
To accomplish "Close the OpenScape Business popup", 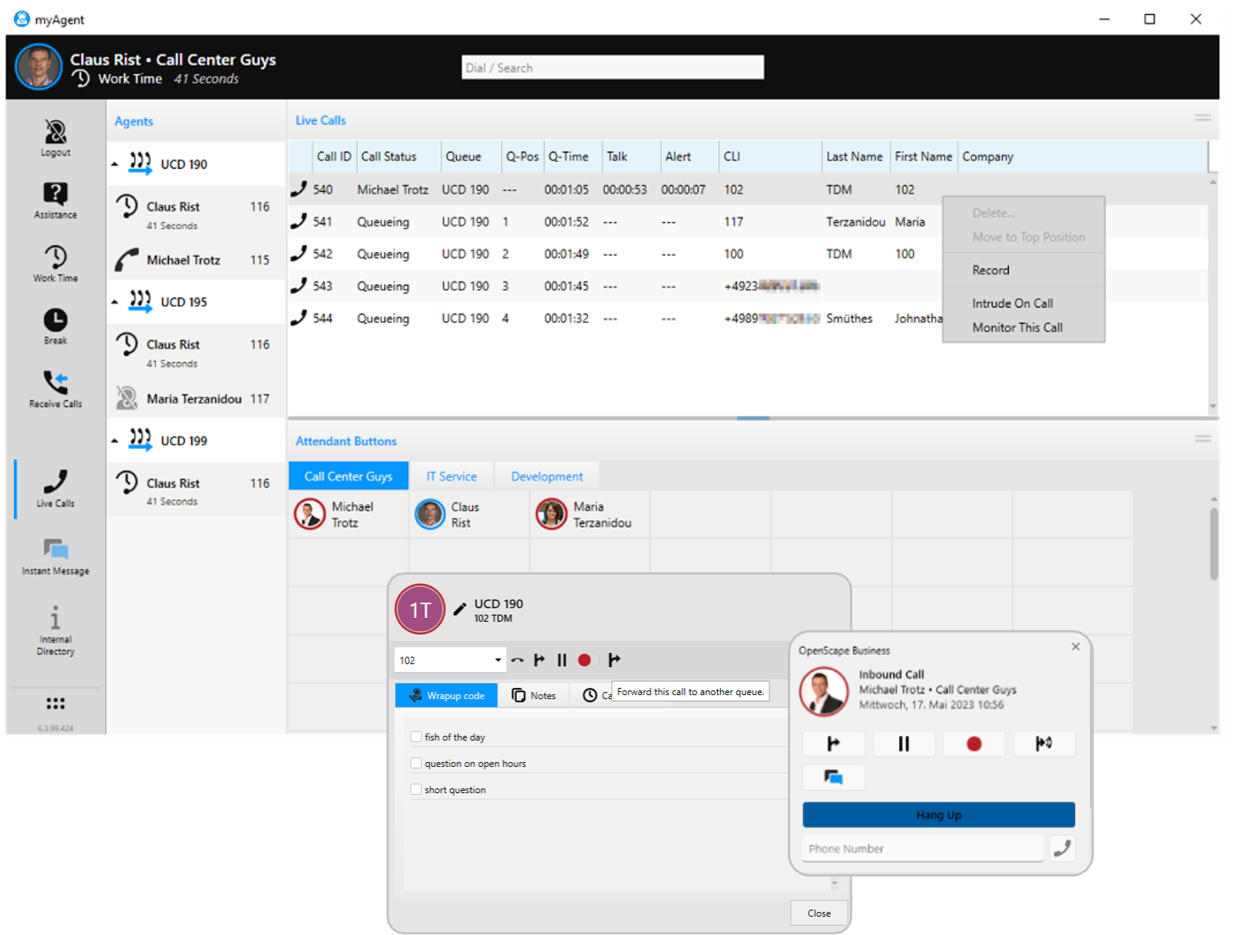I will pyautogui.click(x=1075, y=646).
